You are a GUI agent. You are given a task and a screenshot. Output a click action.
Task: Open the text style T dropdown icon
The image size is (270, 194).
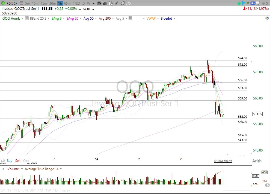99,3
